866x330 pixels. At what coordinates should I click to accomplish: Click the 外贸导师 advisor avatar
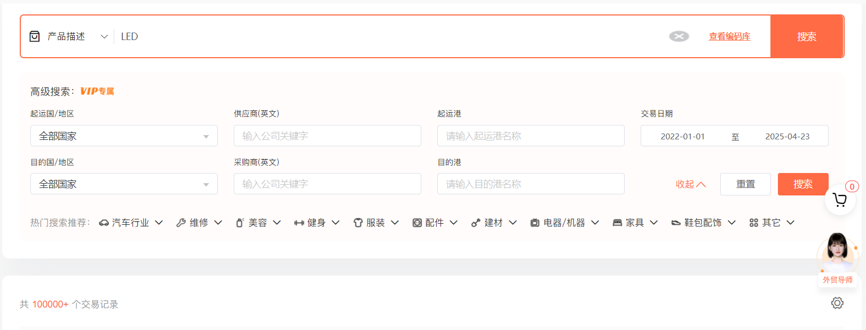[837, 253]
